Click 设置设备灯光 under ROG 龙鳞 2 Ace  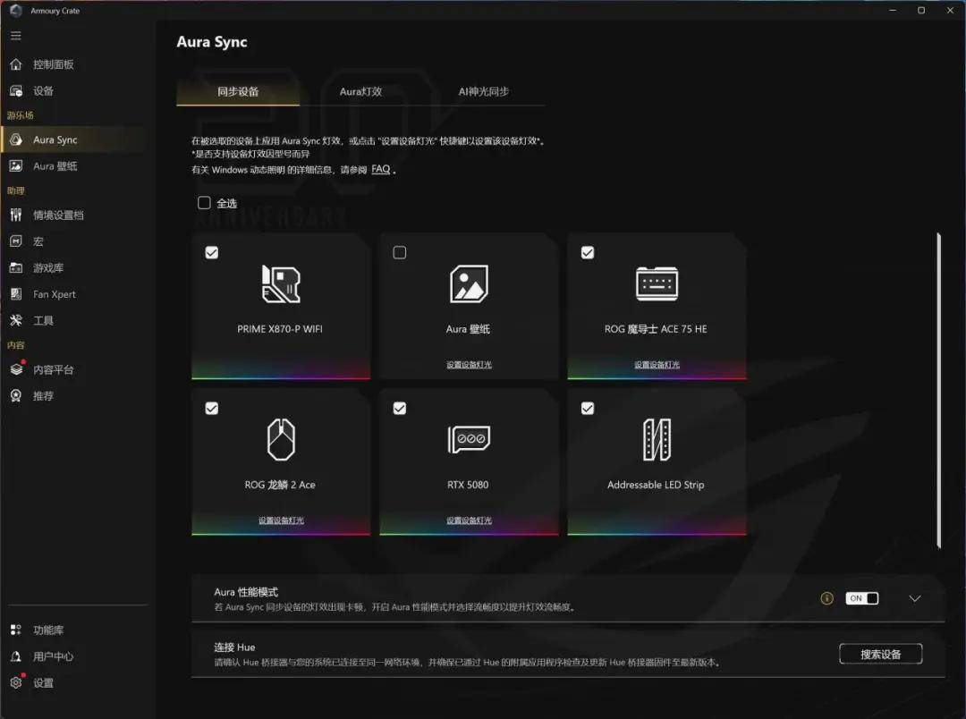pos(281,520)
